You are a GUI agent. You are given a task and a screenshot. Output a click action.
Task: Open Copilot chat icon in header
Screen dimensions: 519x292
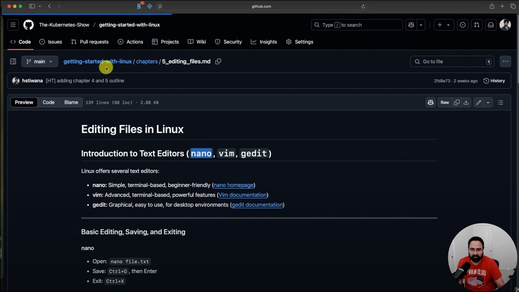coord(411,25)
